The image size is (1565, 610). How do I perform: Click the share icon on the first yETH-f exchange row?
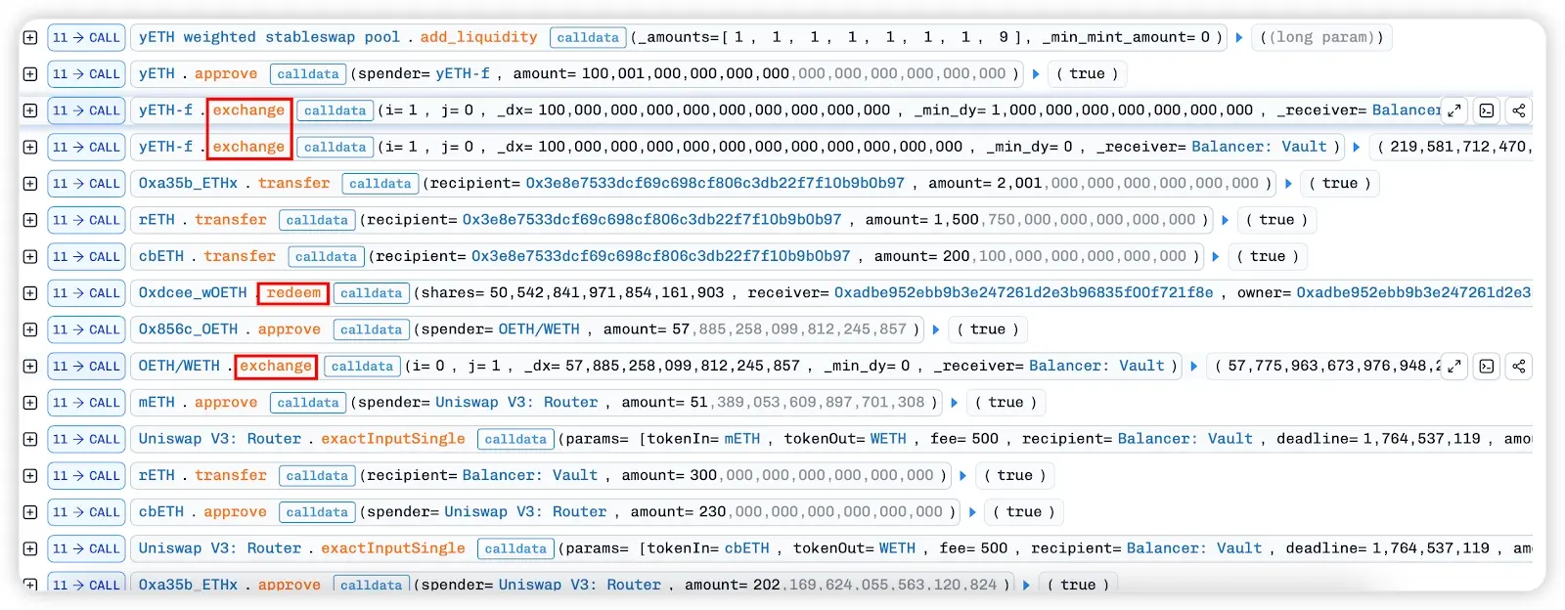pyautogui.click(x=1518, y=110)
